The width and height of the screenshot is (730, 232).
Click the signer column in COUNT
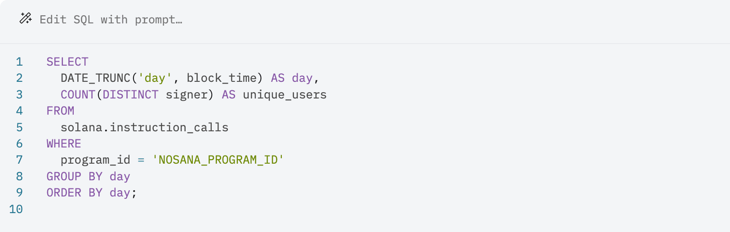pyautogui.click(x=187, y=95)
